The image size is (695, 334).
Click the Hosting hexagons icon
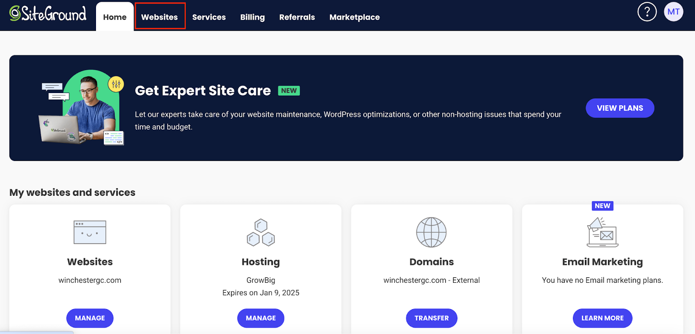[261, 232]
